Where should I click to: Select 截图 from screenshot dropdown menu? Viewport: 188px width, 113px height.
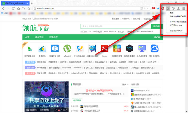point(172,13)
